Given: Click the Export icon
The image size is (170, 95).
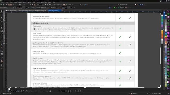Looking at the screenshot, I should pos(32,5).
